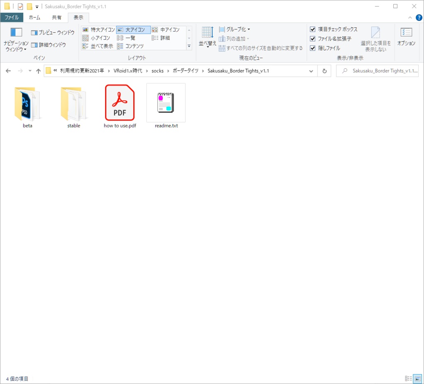Open address bar history dropdown
Screen dimensions: 424x384
(311, 71)
